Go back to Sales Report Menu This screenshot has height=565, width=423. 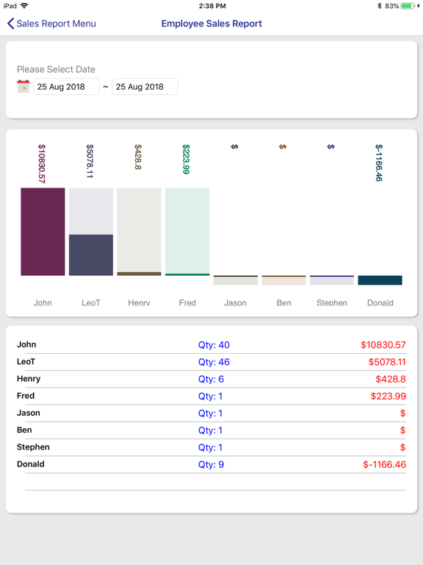coord(51,24)
